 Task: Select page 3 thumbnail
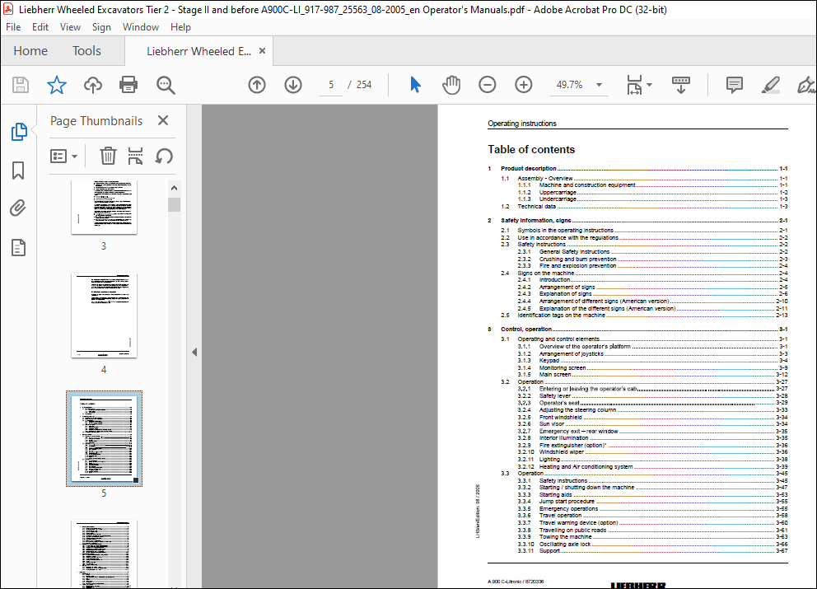pyautogui.click(x=105, y=208)
